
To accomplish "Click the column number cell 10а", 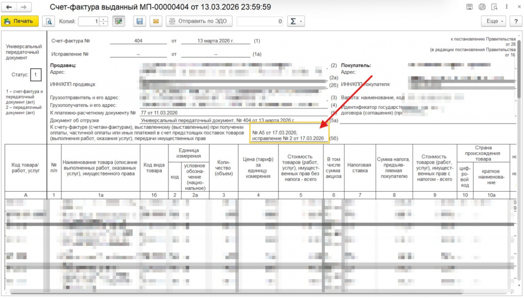I will 491,195.
